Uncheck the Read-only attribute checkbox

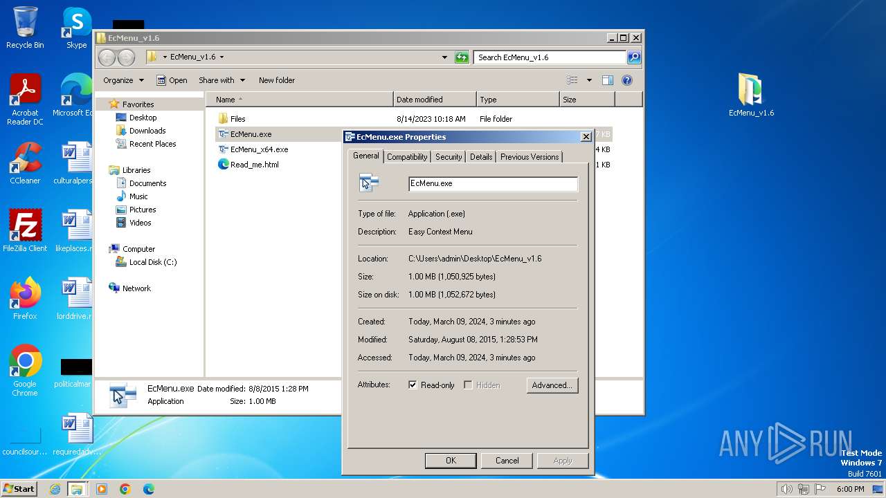point(413,385)
